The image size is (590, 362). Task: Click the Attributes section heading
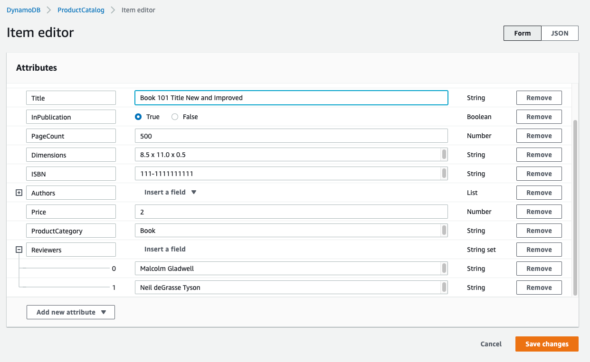pos(37,68)
